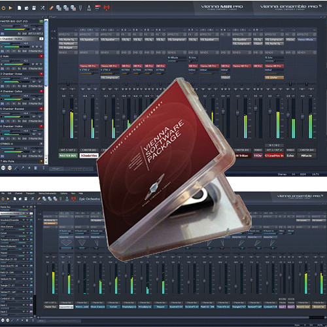Mute MASTER BUS in top channel list
Screen dimensions: 327x327
[34, 29]
